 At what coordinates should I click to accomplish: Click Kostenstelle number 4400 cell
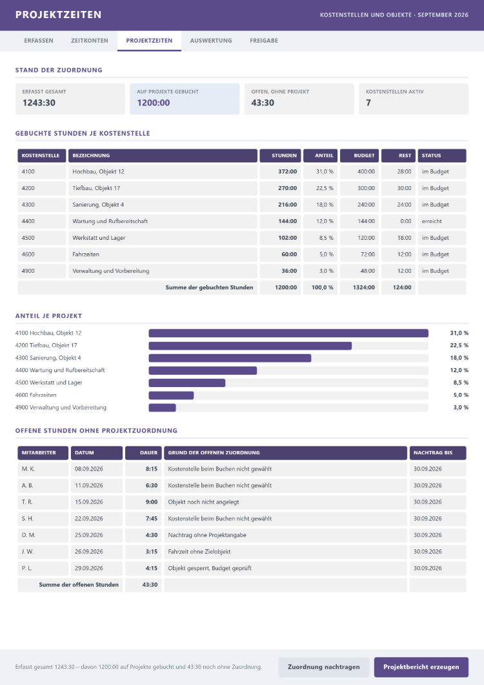(x=42, y=222)
